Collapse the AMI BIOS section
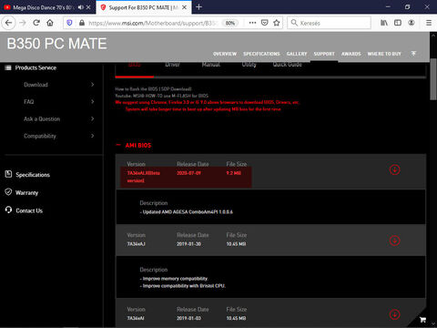The image size is (437, 328). [x=118, y=145]
